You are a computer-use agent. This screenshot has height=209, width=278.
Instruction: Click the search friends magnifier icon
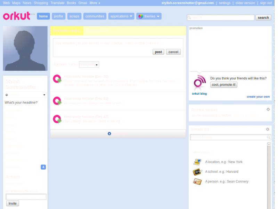268,137
